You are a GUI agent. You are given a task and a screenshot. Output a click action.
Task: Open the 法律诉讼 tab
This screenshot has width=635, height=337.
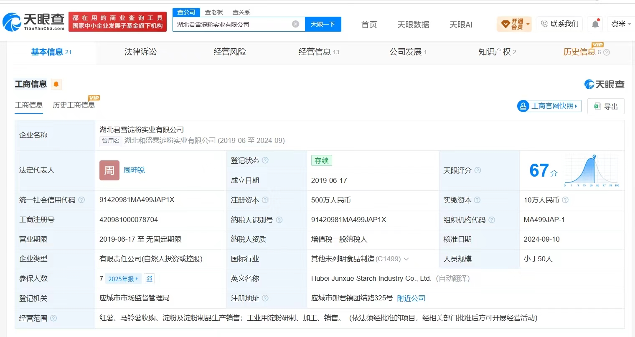pos(140,52)
